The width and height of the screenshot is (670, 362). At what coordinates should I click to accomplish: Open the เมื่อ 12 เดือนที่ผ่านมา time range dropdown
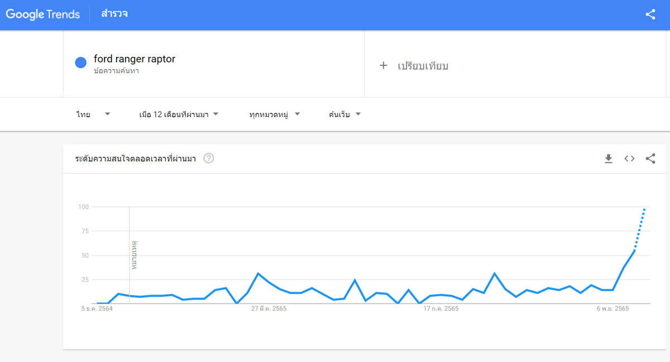tap(179, 114)
